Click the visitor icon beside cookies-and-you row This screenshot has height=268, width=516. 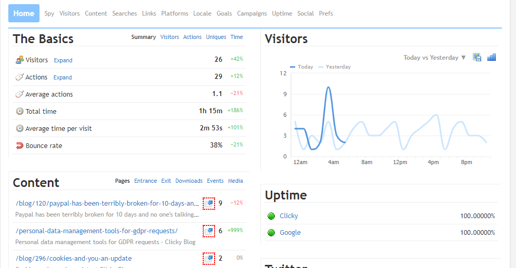(x=209, y=259)
